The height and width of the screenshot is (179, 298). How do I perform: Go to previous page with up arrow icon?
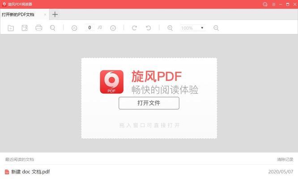tap(74, 28)
